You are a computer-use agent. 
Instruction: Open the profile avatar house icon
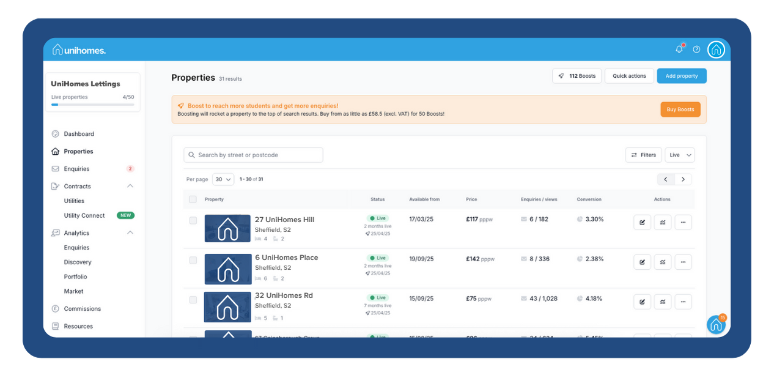(x=716, y=50)
